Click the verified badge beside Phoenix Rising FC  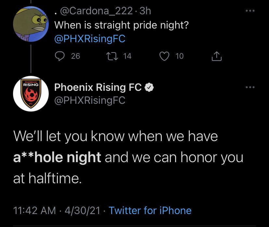click(149, 87)
